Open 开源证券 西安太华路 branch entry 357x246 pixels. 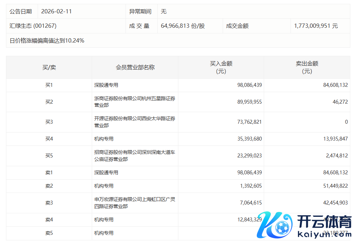134,122
